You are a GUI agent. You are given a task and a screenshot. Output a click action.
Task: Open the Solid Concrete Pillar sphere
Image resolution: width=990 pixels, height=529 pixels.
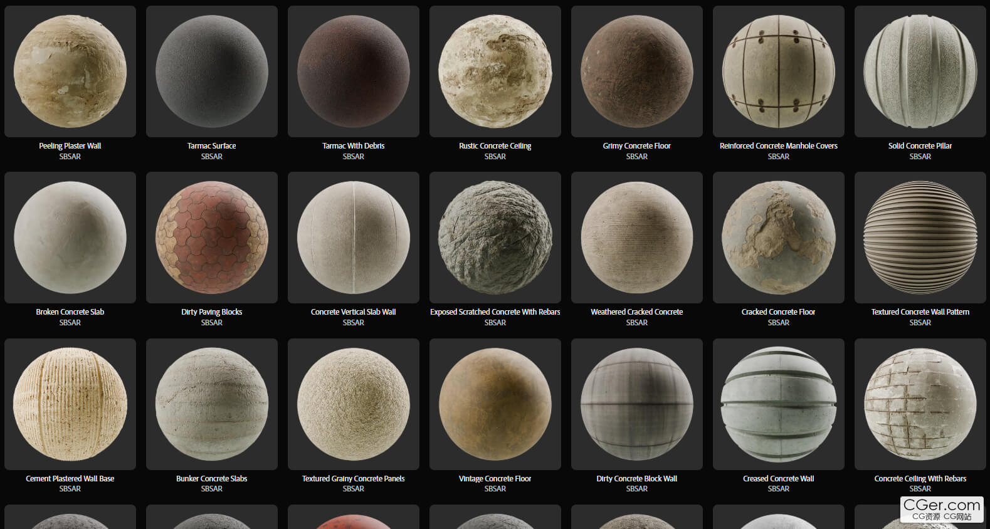click(920, 71)
